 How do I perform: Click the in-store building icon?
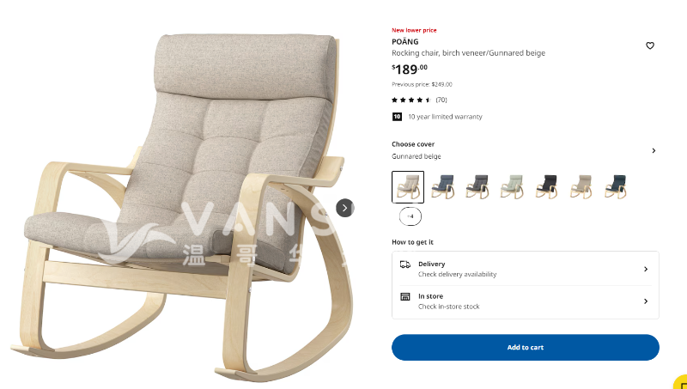point(405,296)
